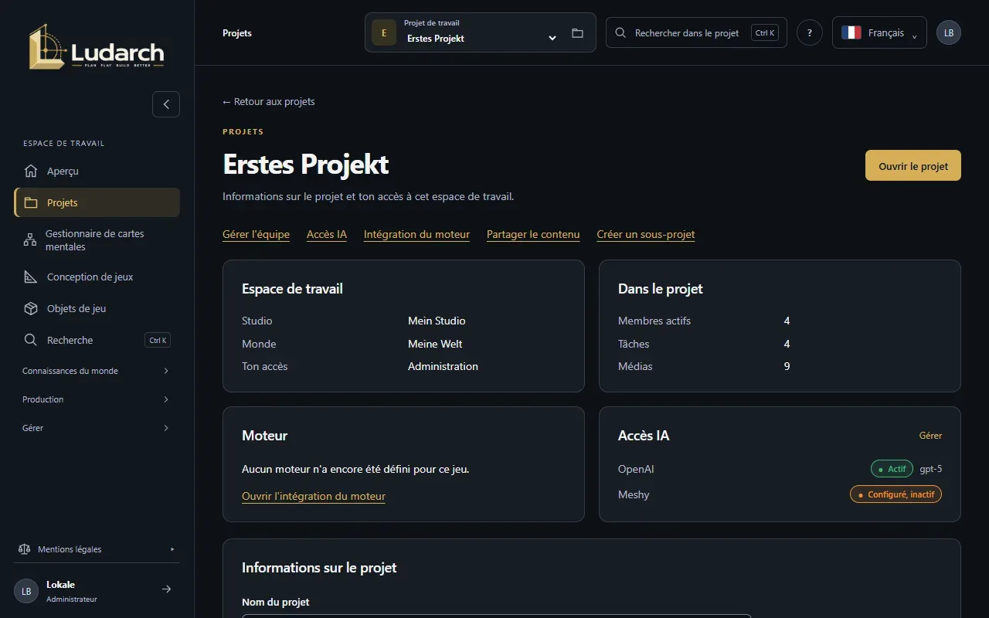This screenshot has height=618, width=989.
Task: Click the folder icon beside project selector
Action: [x=577, y=33]
